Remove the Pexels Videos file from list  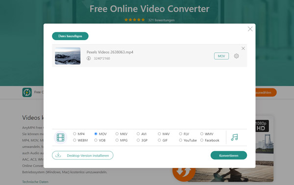click(x=243, y=48)
